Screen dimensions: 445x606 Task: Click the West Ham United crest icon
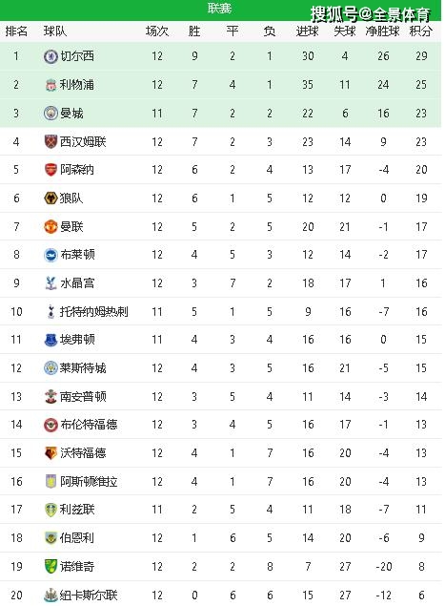(51, 142)
